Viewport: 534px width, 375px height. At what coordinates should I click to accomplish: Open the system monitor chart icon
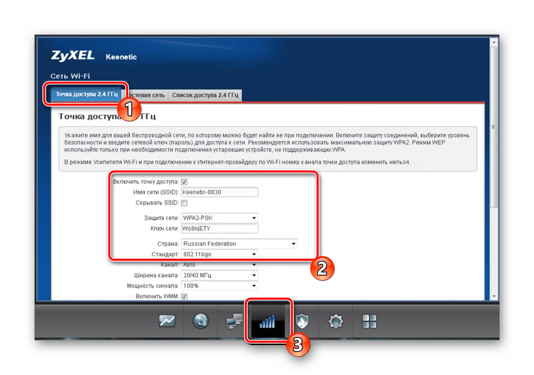[167, 321]
